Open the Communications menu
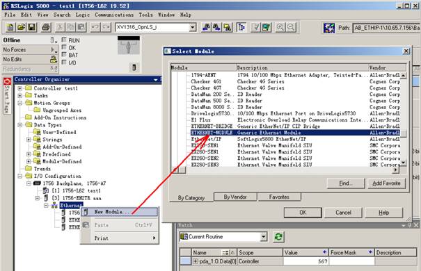This screenshot has height=271, width=421. pos(114,15)
